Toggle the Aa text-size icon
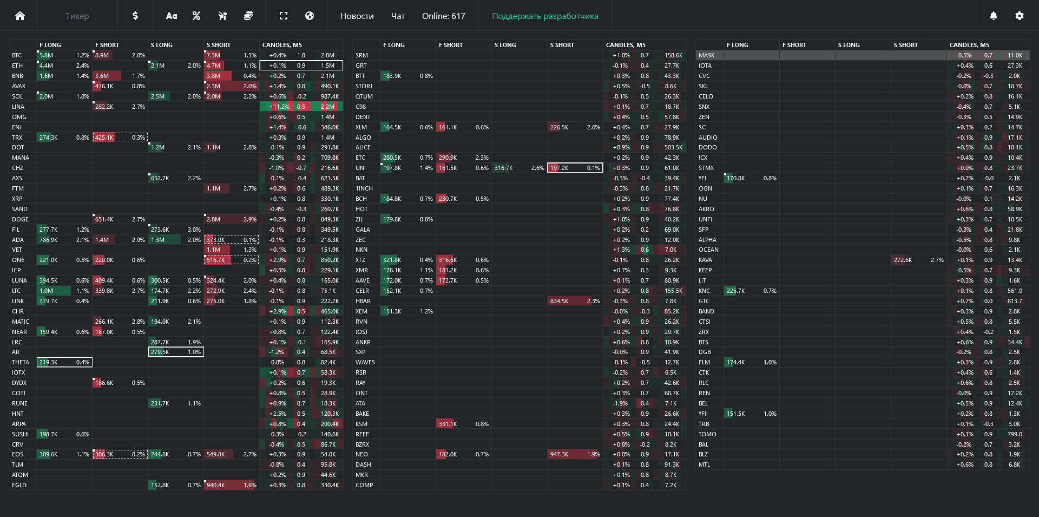 tap(172, 16)
